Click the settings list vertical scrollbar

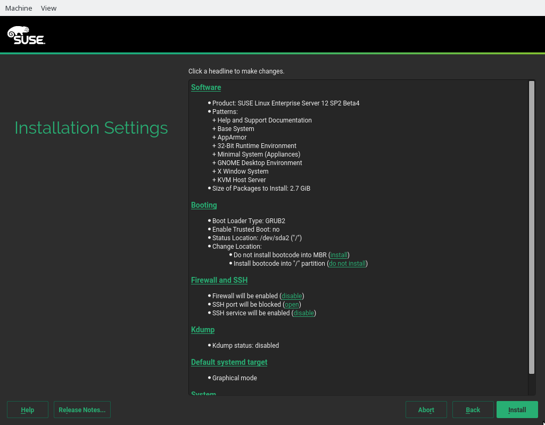tap(531, 227)
